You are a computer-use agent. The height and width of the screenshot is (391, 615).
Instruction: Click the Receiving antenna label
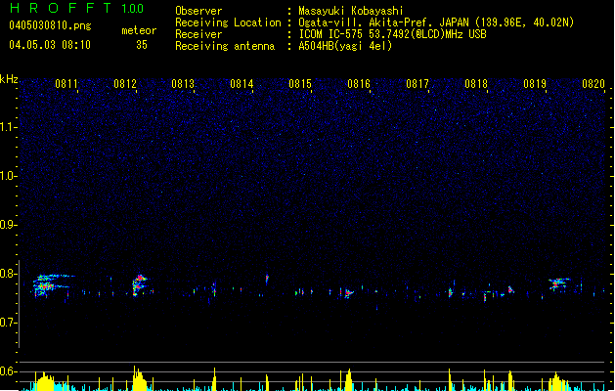click(x=225, y=46)
